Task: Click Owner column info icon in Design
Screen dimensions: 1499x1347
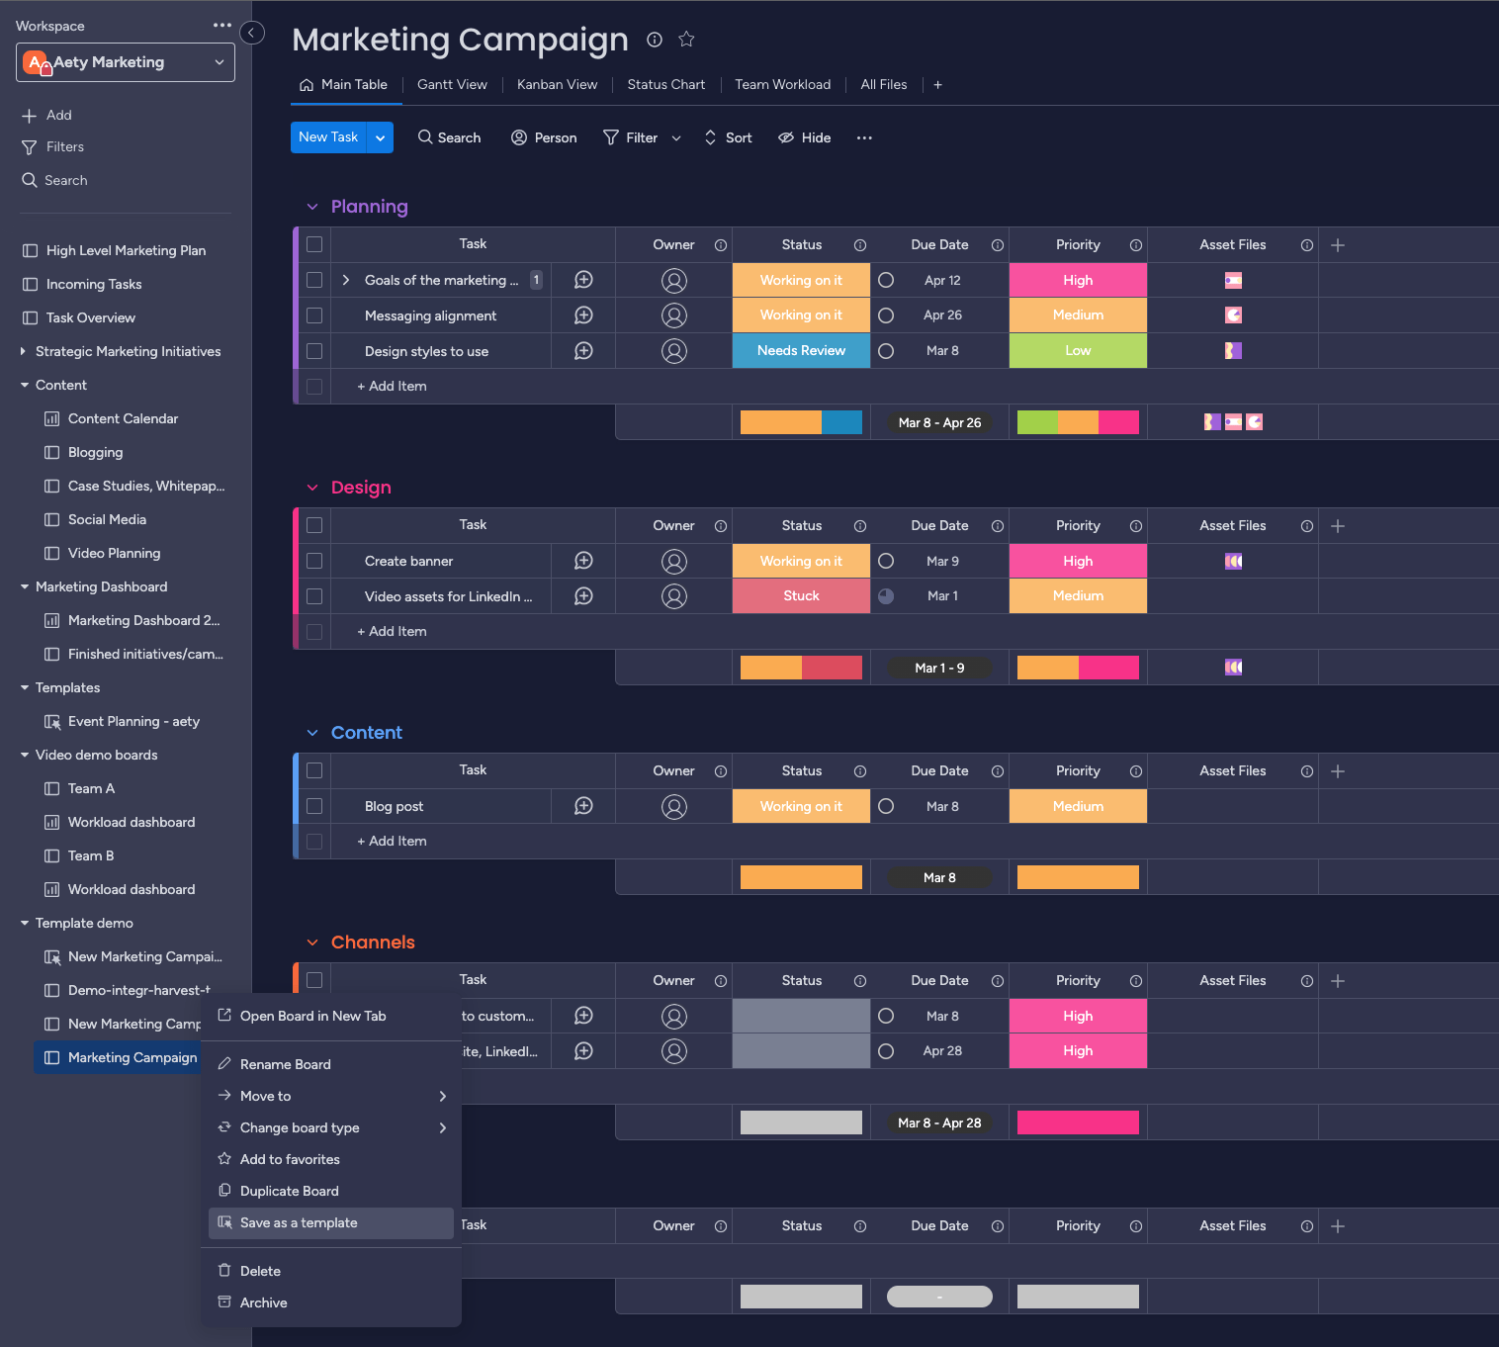Action: tap(721, 526)
